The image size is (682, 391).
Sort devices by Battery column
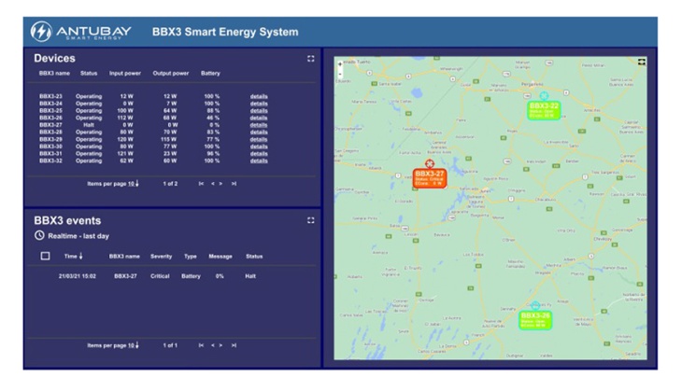(210, 73)
